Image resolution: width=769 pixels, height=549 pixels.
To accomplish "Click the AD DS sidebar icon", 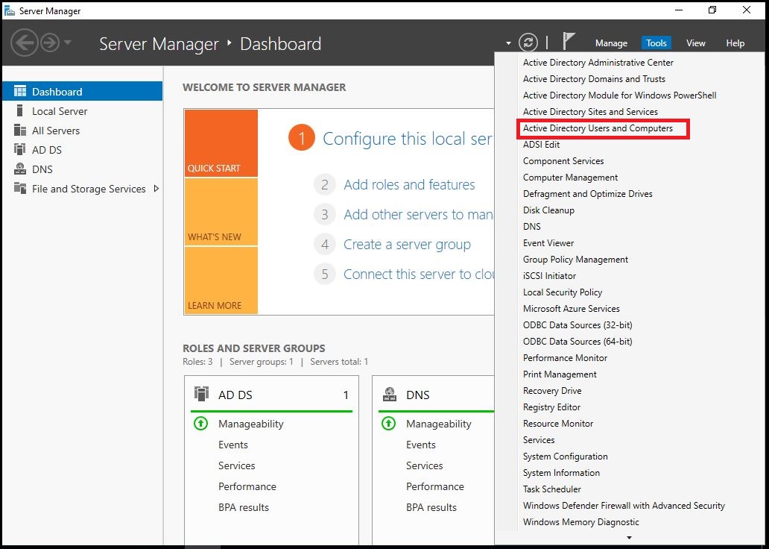I will pyautogui.click(x=19, y=149).
